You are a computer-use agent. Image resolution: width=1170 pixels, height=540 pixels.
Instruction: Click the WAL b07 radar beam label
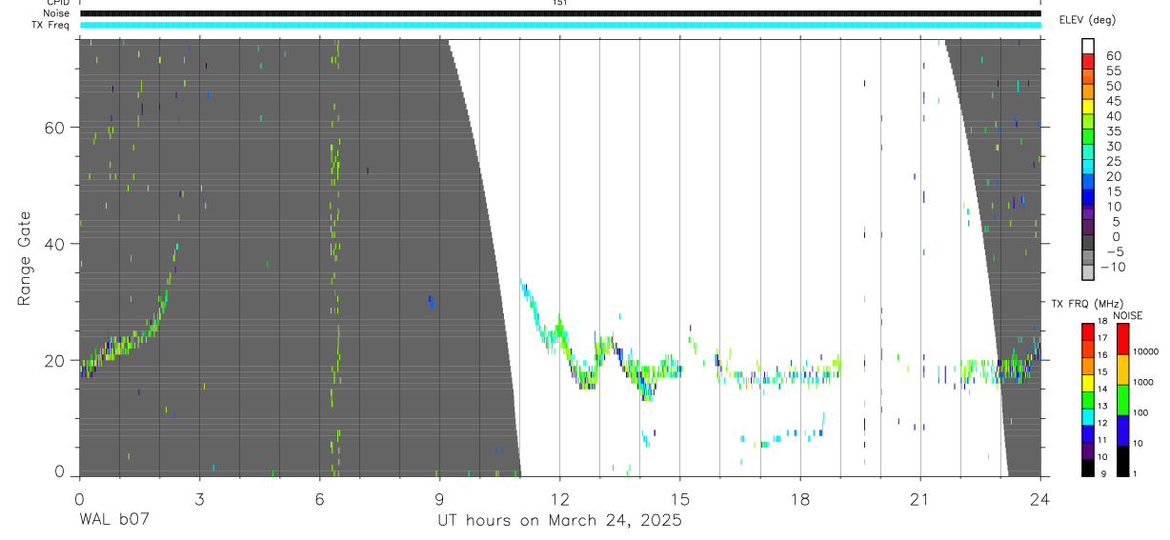tap(113, 521)
